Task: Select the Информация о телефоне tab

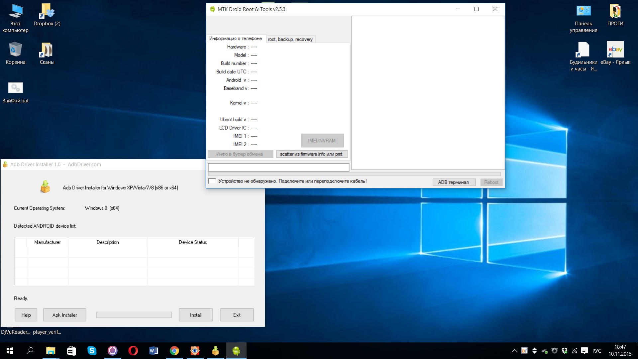Action: coord(235,39)
